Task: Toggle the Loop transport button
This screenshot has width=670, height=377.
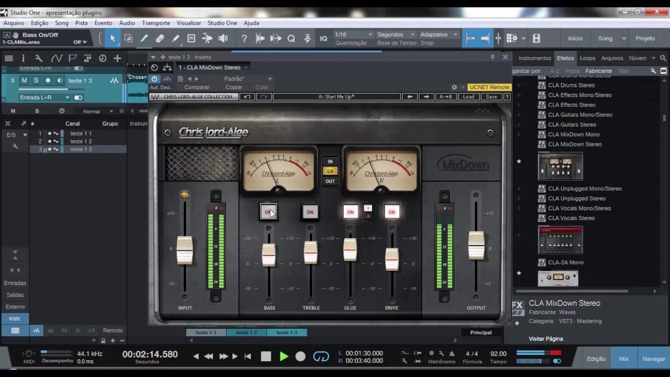Action: (321, 357)
